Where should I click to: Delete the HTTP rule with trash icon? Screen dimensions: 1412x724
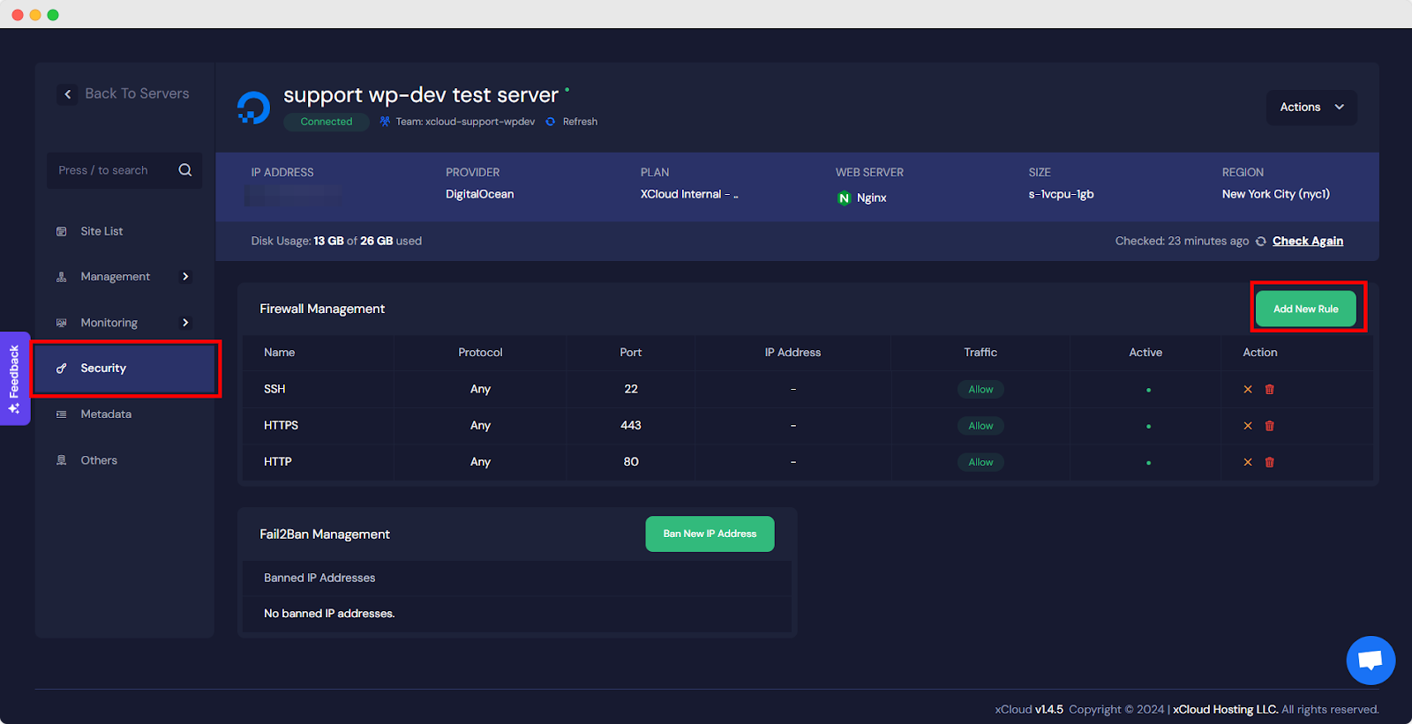[x=1270, y=462]
